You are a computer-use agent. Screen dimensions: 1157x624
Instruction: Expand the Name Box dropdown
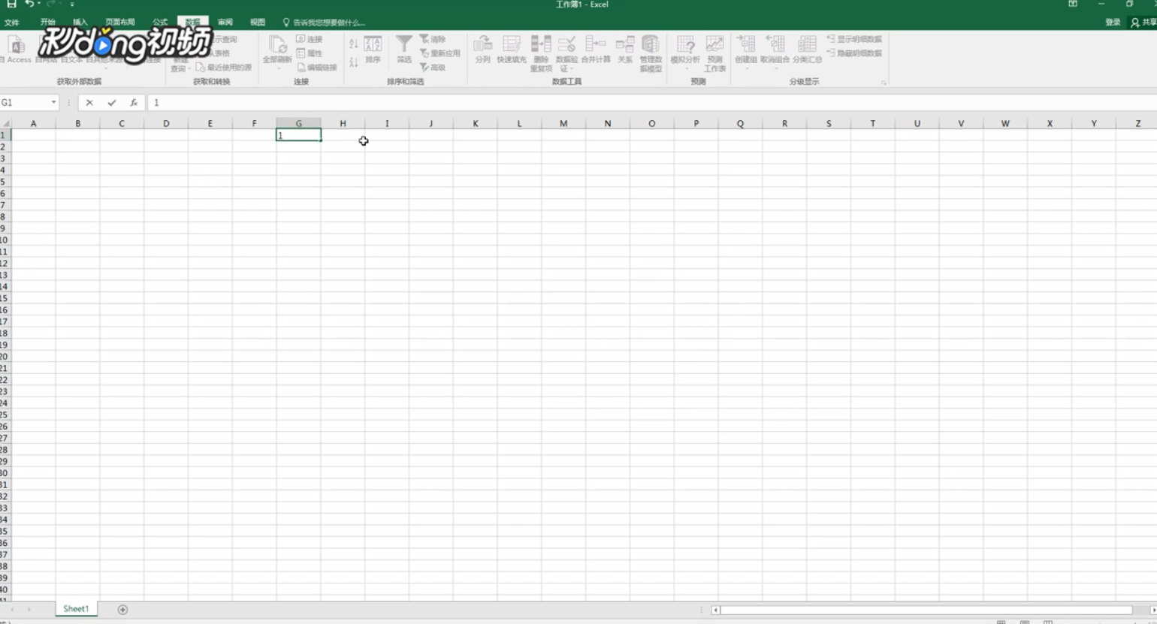pos(53,103)
